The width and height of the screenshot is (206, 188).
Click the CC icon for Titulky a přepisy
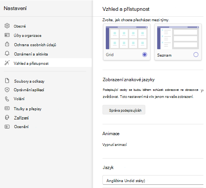coord(7,108)
